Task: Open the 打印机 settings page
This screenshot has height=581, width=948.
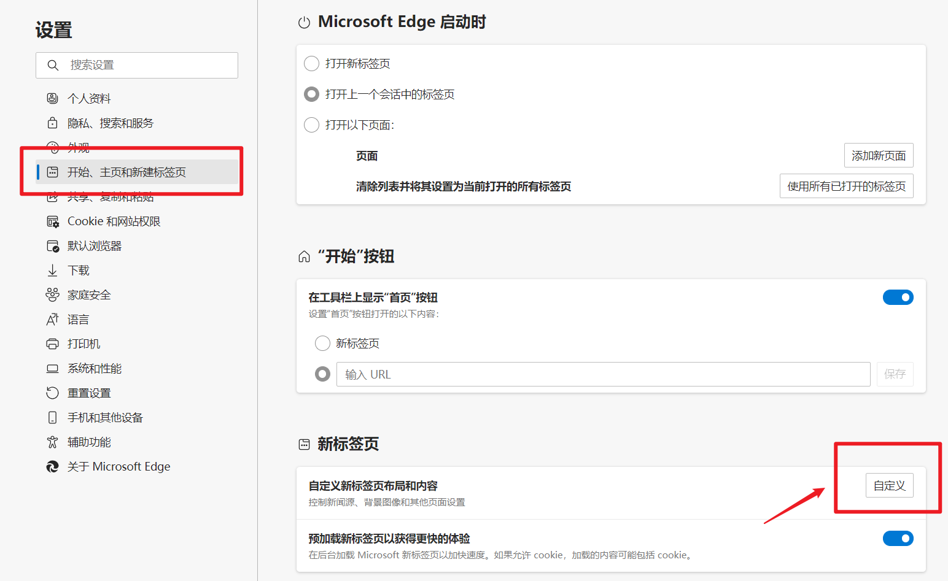Action: (137, 344)
